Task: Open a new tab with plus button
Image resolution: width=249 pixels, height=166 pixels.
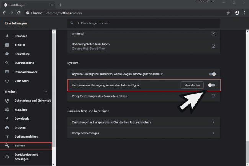Action: pos(60,5)
